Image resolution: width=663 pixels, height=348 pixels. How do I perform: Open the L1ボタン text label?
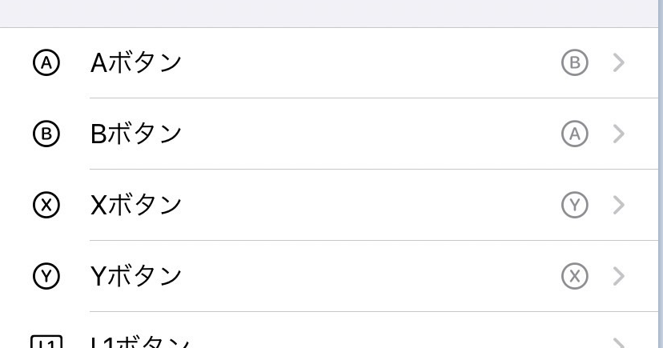tap(141, 342)
